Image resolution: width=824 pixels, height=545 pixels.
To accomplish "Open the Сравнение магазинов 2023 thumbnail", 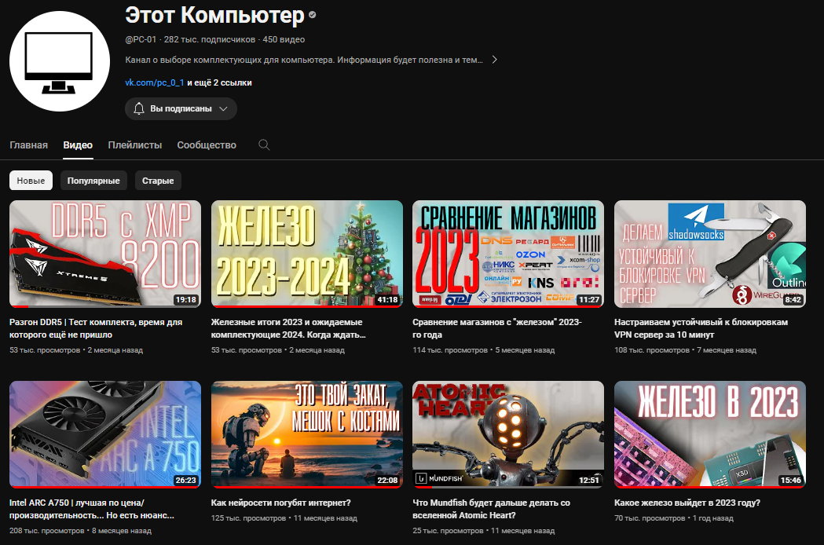I will [508, 254].
